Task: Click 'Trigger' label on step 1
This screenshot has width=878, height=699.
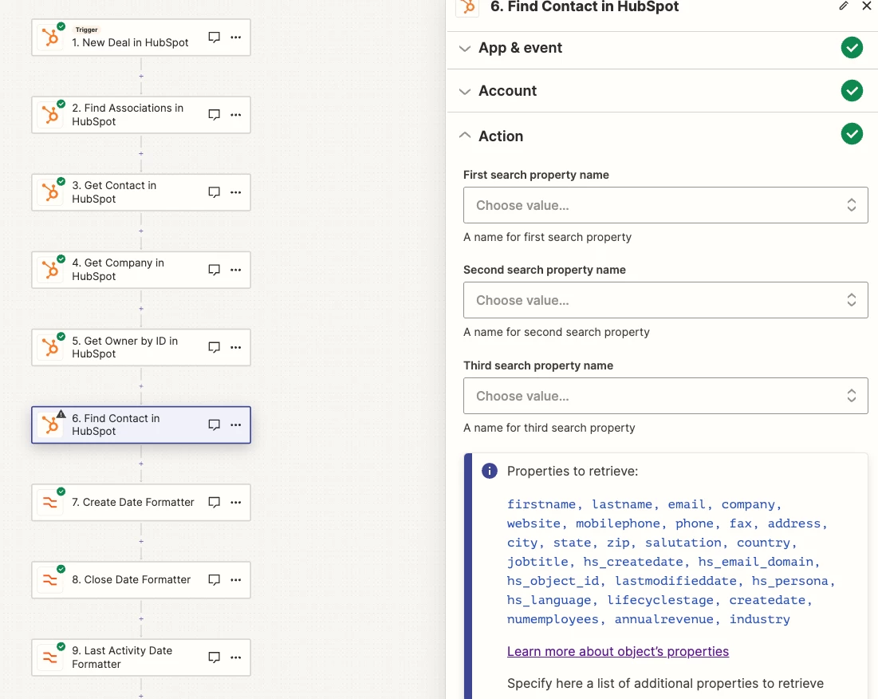Action: pyautogui.click(x=87, y=30)
